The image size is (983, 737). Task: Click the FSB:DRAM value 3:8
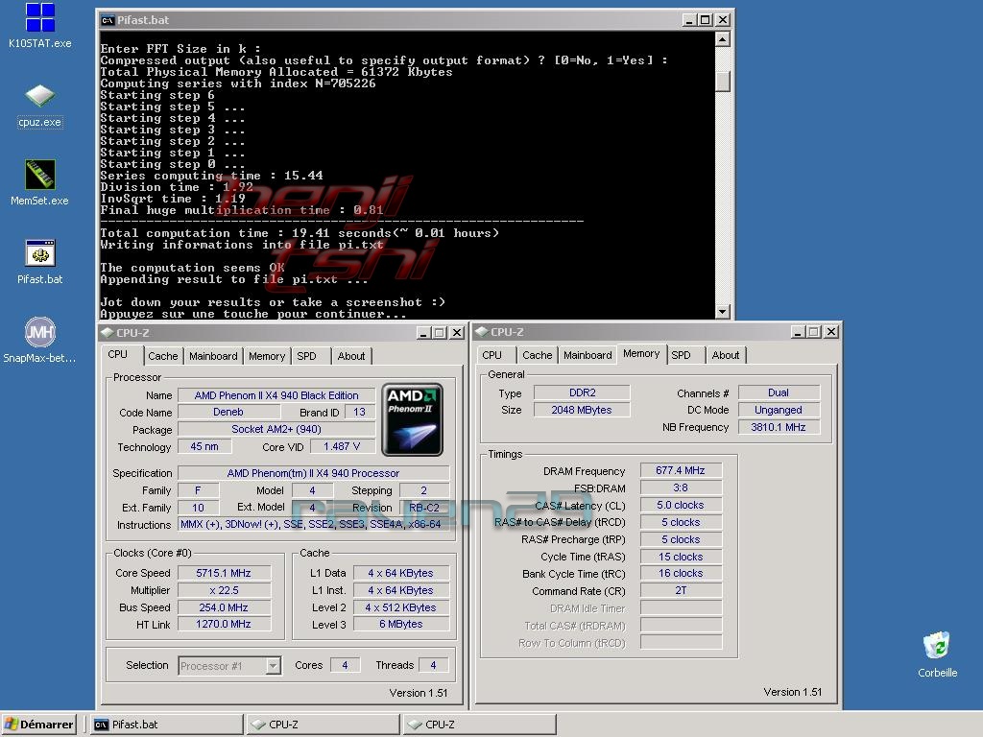681,487
